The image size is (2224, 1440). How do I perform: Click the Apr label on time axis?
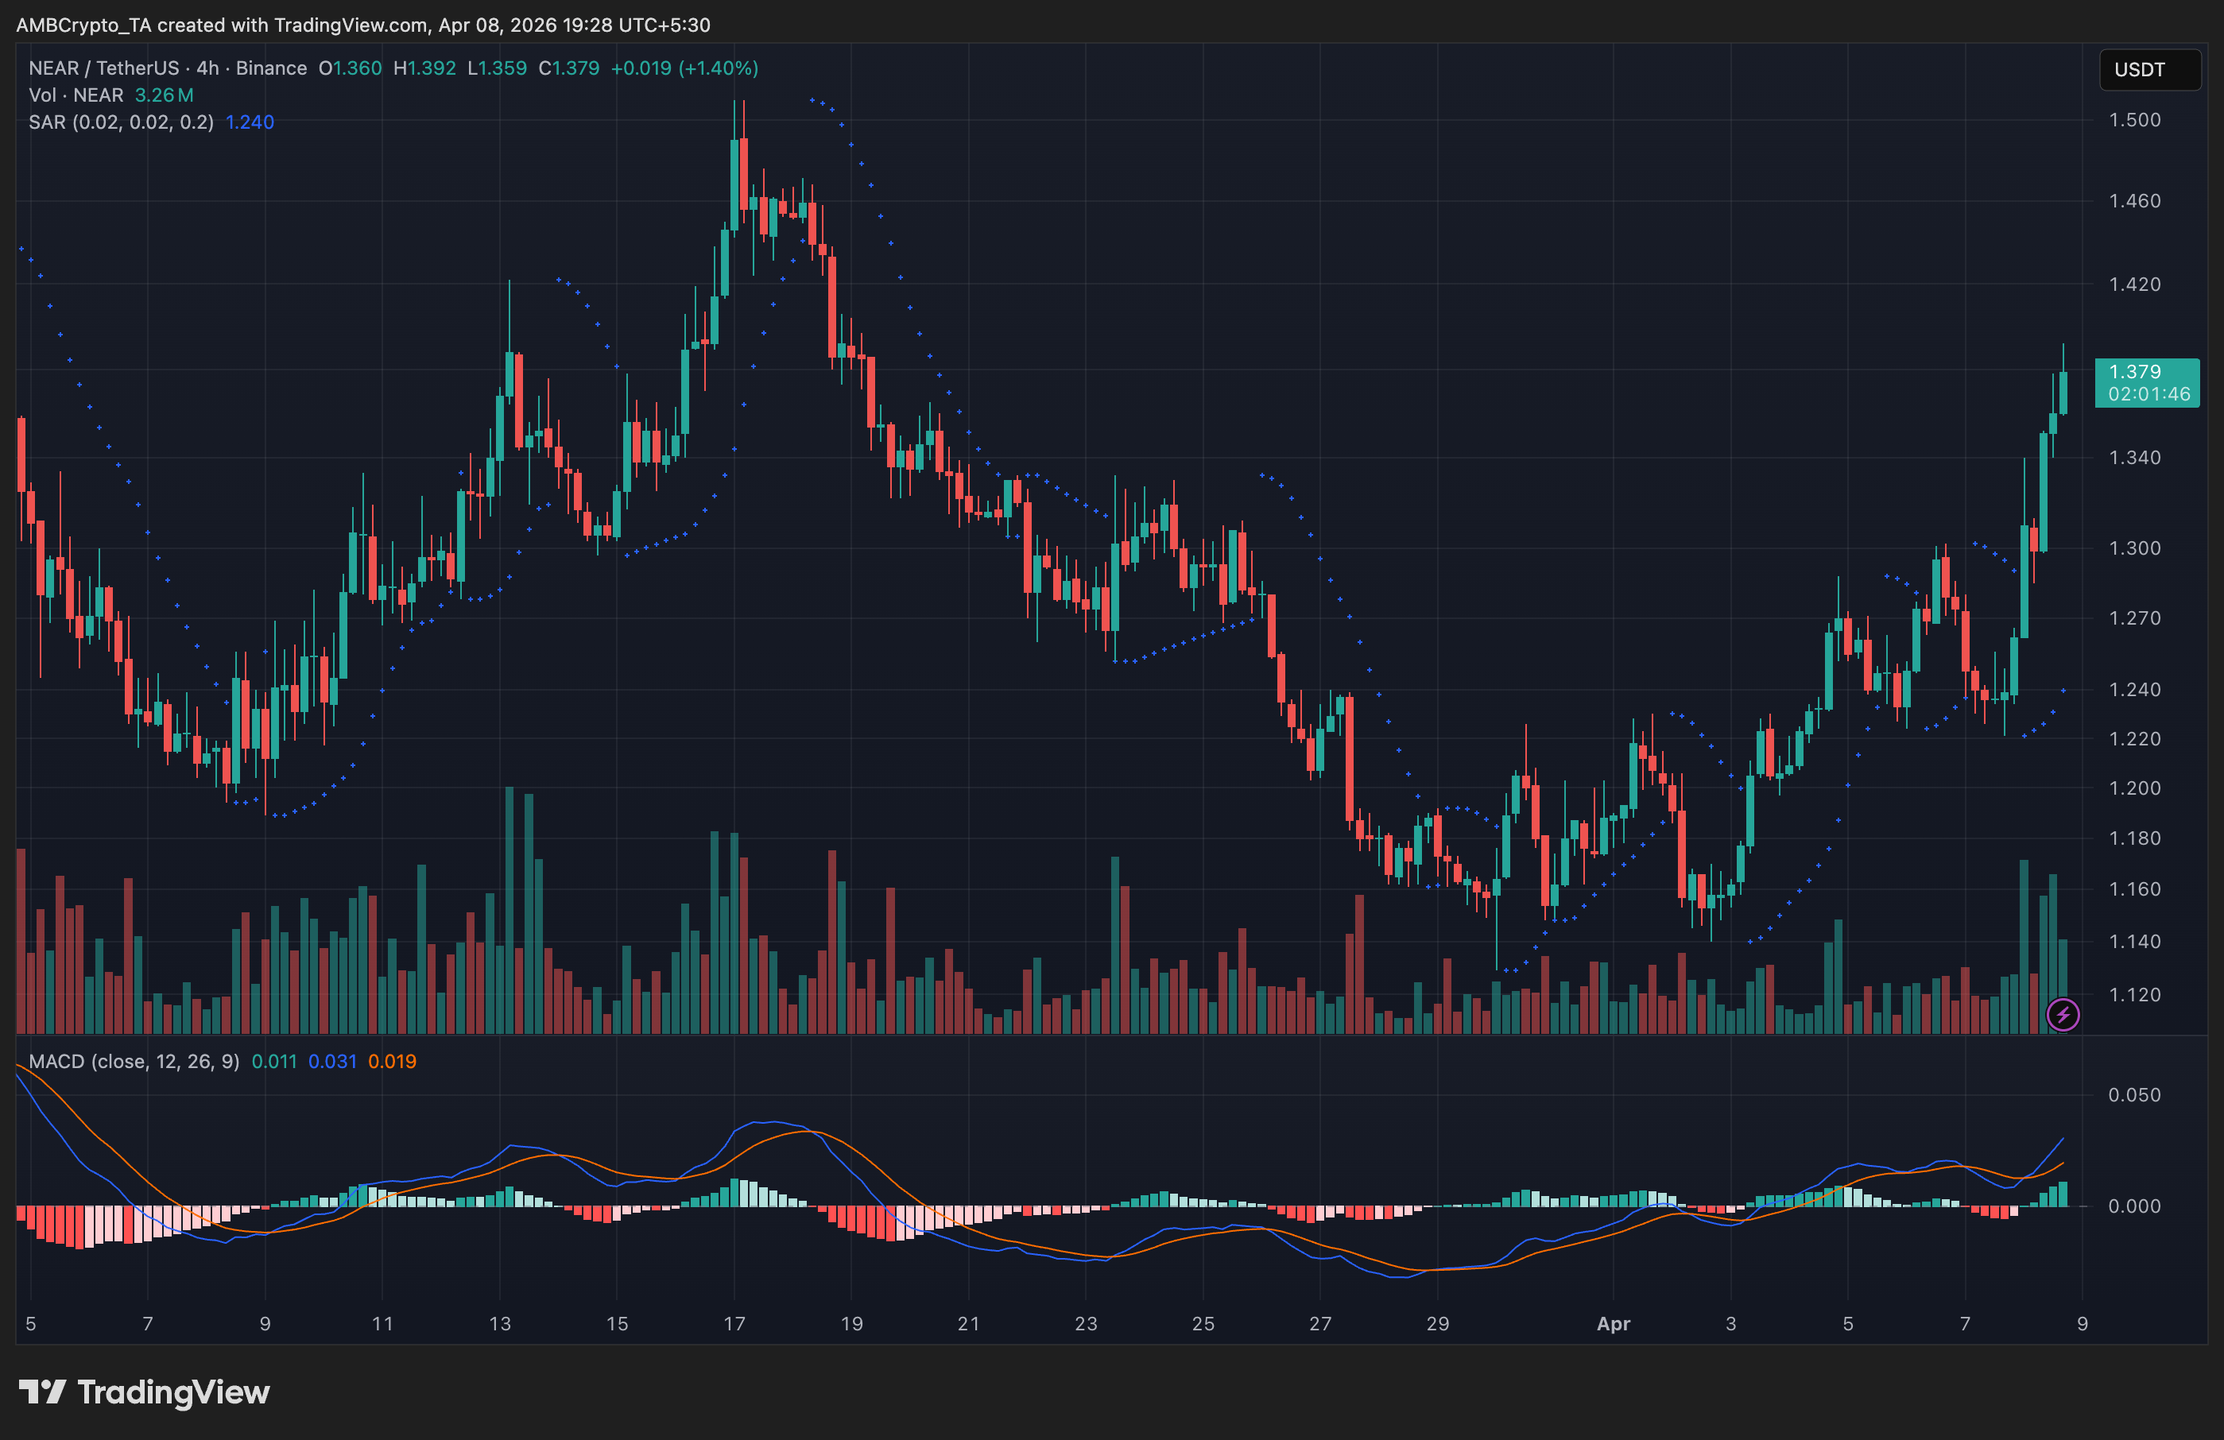(1613, 1323)
